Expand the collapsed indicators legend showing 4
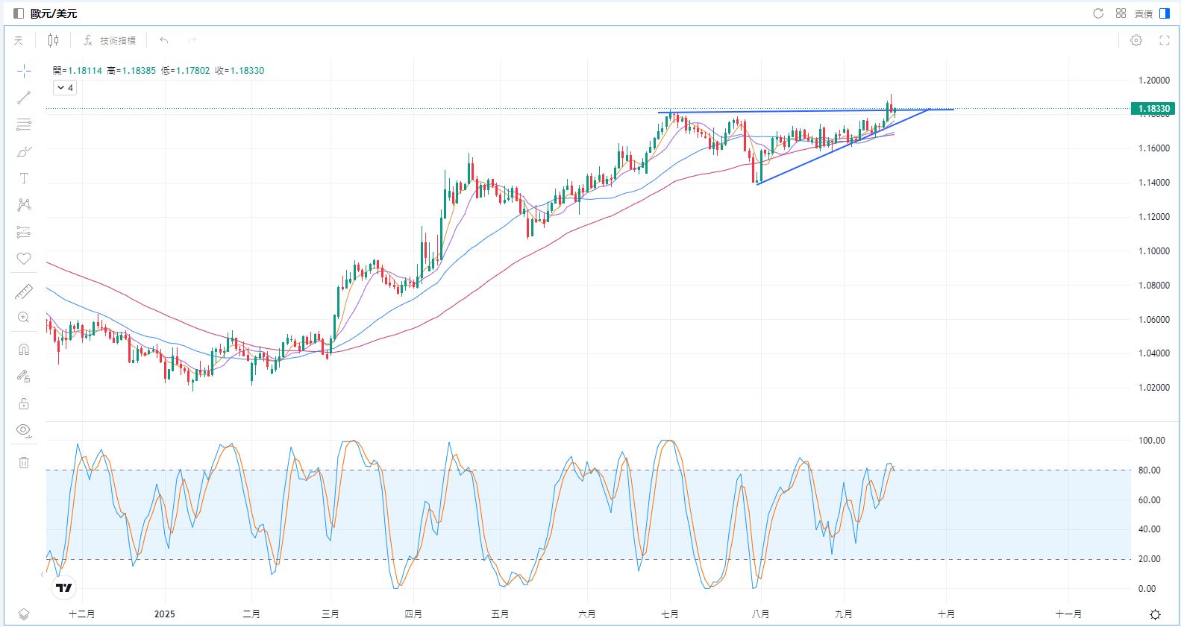 (x=65, y=88)
